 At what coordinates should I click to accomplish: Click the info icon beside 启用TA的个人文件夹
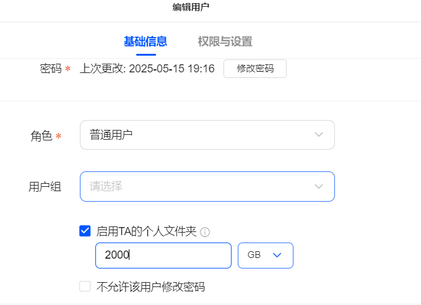pos(205,232)
